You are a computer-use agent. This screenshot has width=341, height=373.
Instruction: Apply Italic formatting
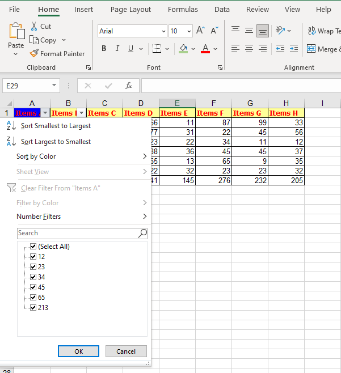117,49
